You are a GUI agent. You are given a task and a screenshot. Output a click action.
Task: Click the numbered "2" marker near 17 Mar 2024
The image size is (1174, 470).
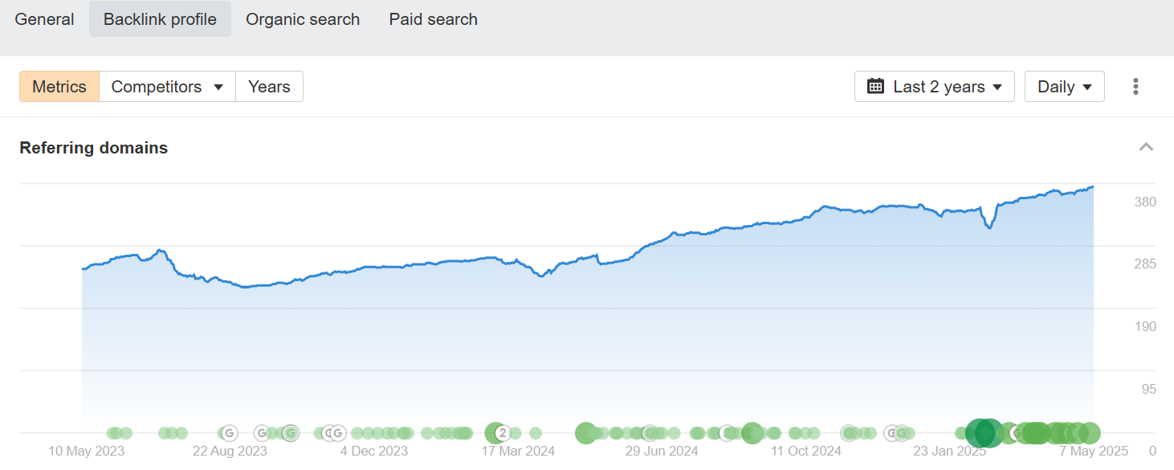tap(503, 433)
